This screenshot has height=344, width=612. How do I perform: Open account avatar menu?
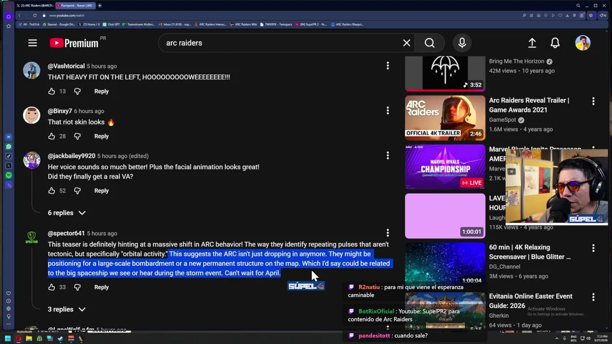(x=583, y=43)
